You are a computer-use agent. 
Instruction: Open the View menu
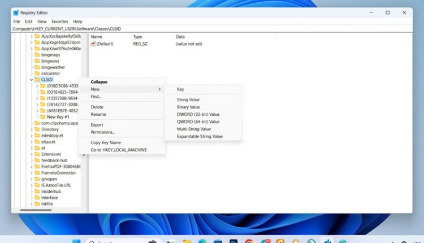click(42, 21)
